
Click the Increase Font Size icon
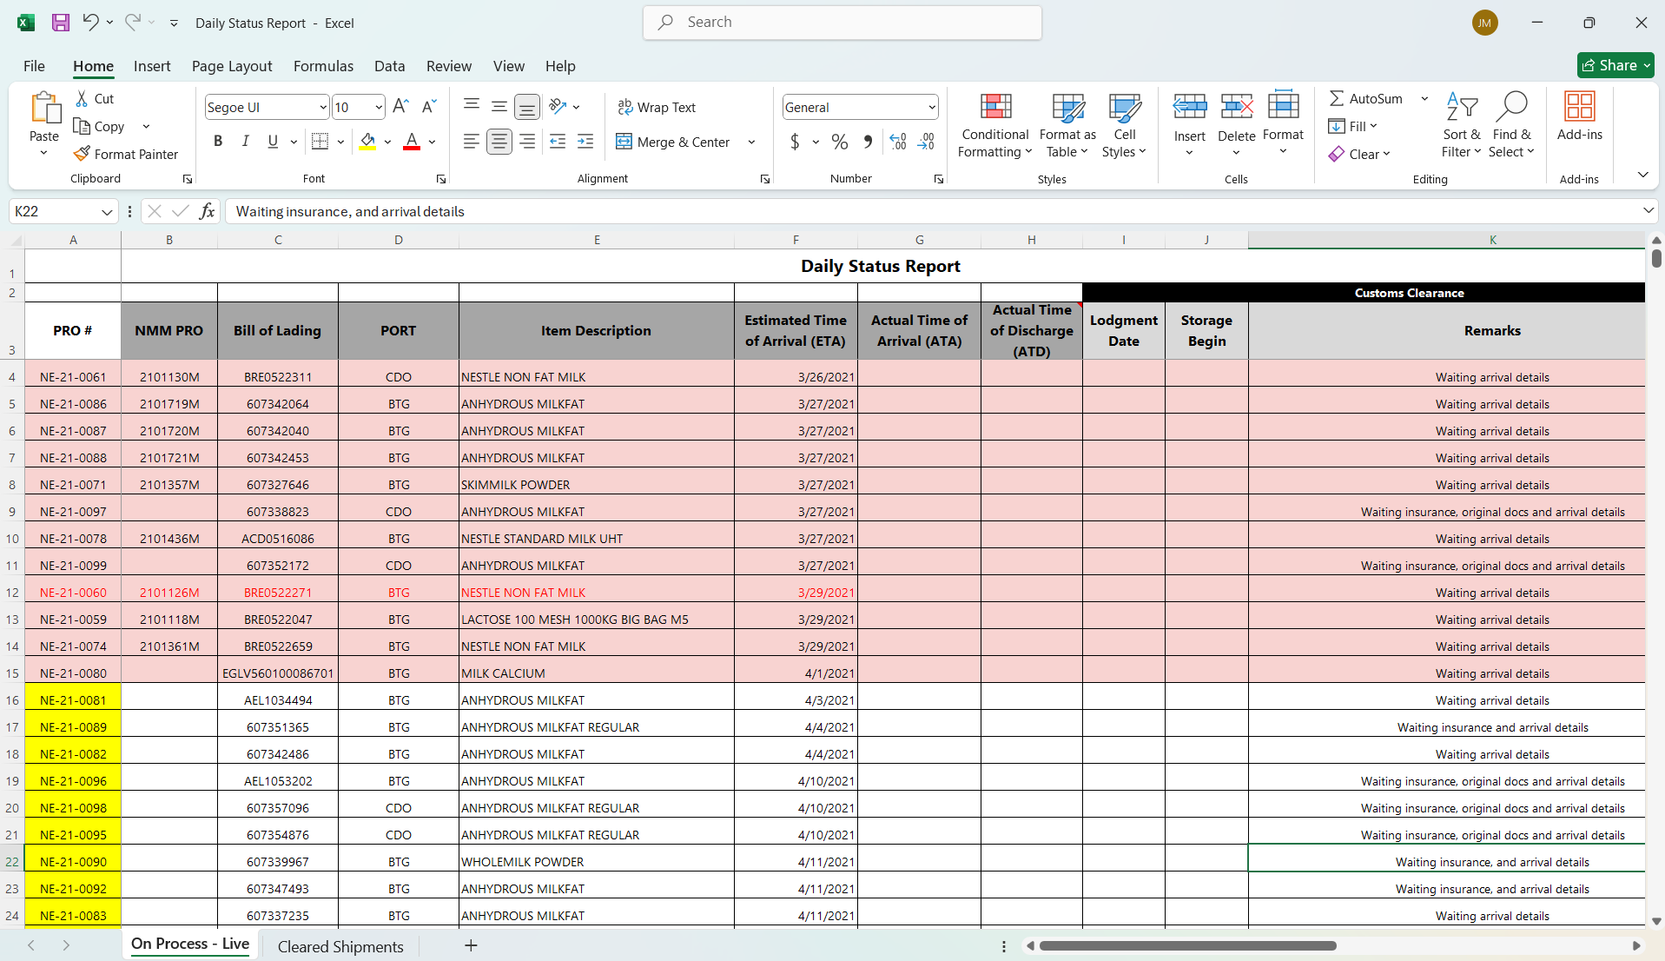coord(400,107)
